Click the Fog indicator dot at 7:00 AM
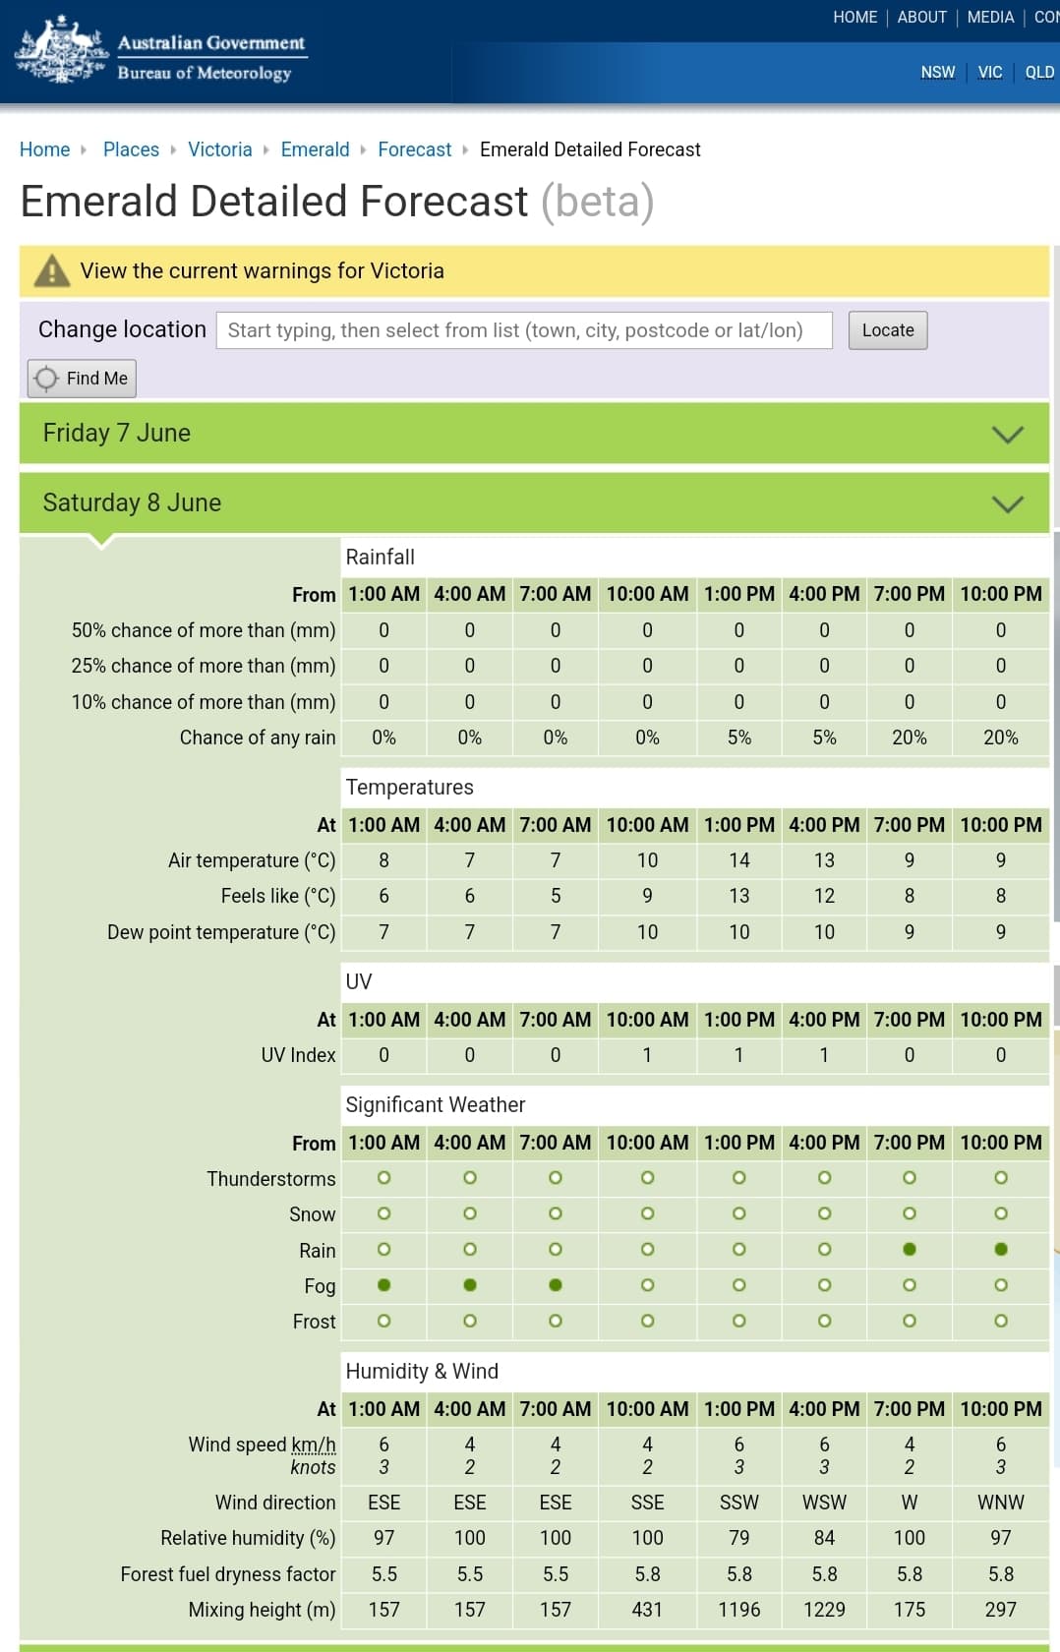The height and width of the screenshot is (1652, 1060). (x=556, y=1285)
